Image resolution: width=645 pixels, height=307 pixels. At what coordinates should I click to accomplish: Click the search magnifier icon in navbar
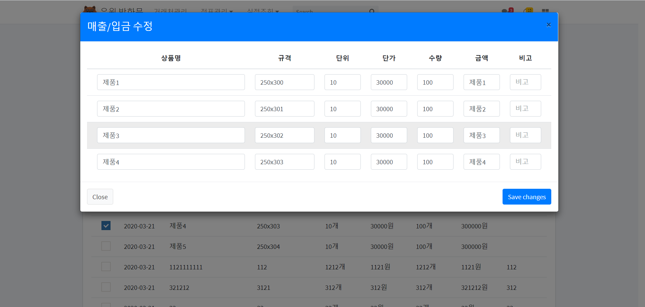click(372, 11)
